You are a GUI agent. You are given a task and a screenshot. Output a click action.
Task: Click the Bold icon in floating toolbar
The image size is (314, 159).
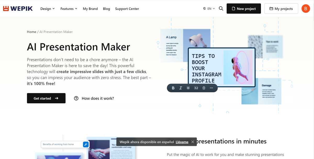[x=173, y=88]
